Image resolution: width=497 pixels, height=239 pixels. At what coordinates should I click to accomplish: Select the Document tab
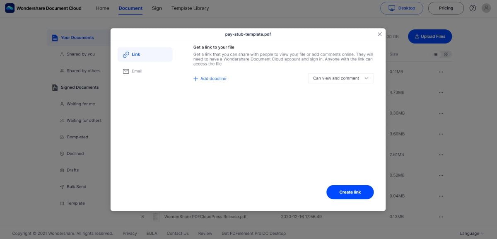pos(130,8)
